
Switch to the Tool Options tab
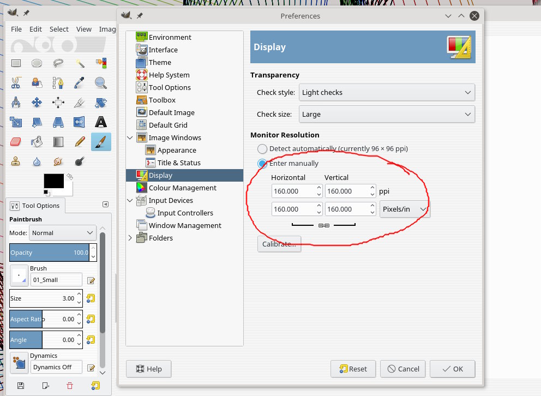[x=35, y=206]
